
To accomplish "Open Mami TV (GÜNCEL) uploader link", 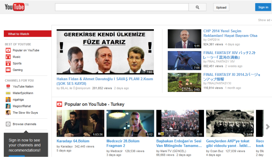I will (x=173, y=151).
